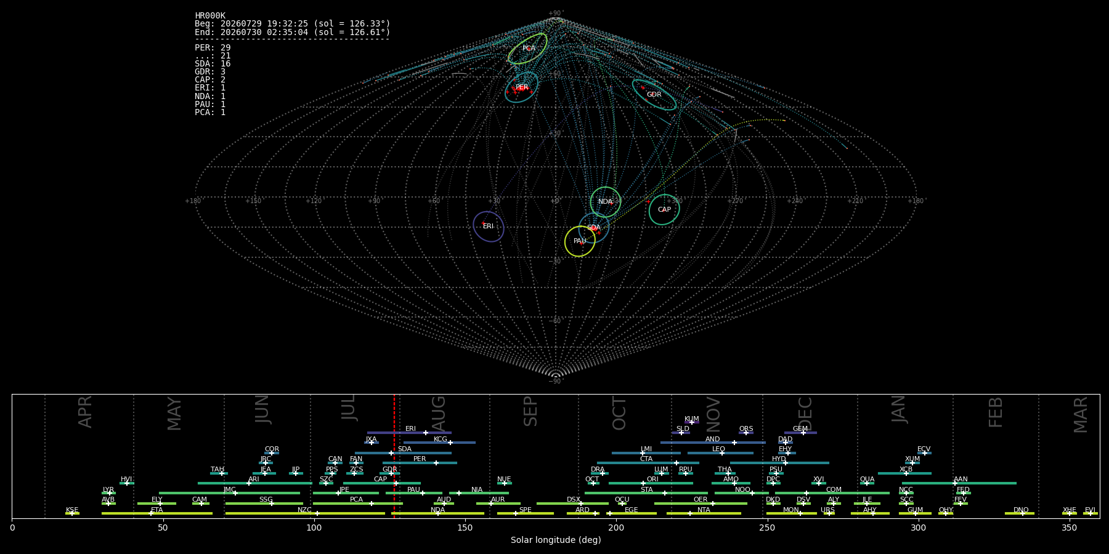The image size is (1109, 554).
Task: Click the PCA radiant label on the sky map
Action: tap(529, 49)
